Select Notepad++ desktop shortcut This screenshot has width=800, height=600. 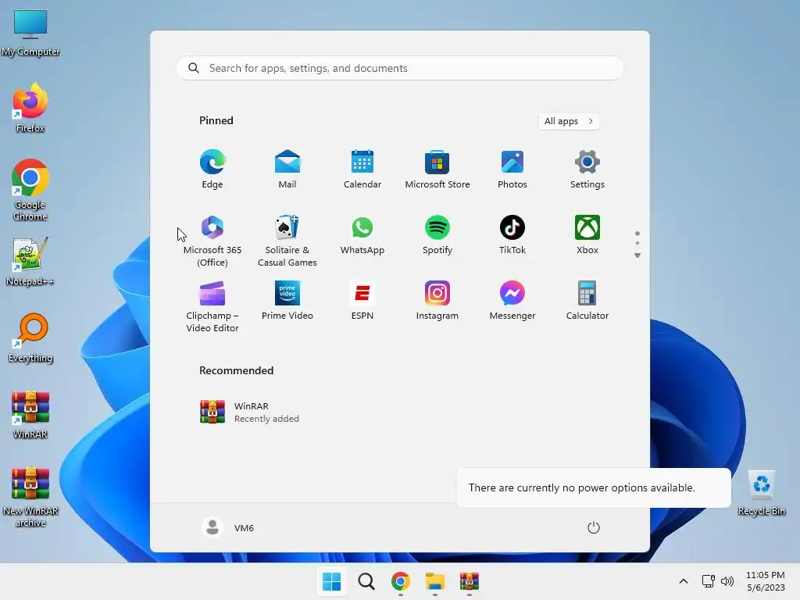pos(30,261)
